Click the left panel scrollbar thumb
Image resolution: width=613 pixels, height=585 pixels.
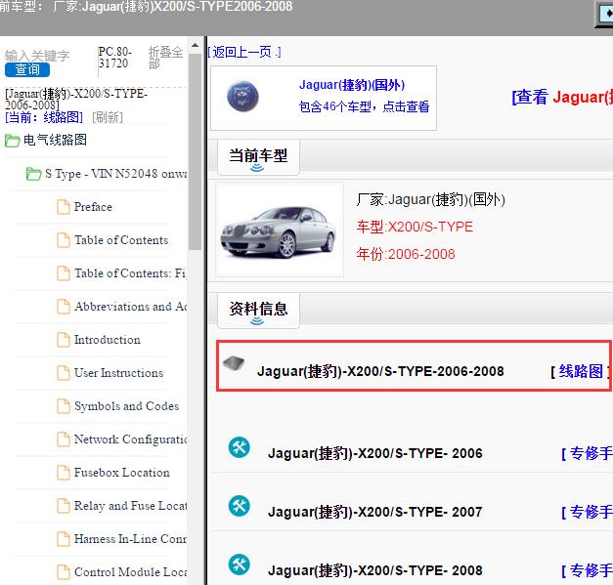[x=195, y=151]
